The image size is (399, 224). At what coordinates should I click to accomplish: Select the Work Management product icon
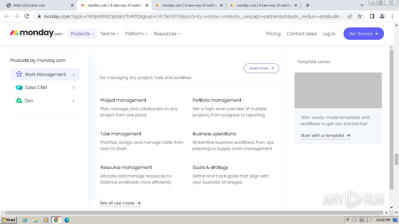pos(19,74)
